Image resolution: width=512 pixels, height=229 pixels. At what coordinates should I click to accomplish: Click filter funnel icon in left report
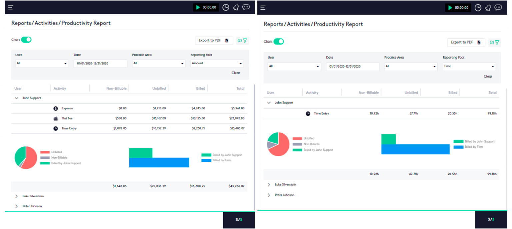[x=245, y=41]
